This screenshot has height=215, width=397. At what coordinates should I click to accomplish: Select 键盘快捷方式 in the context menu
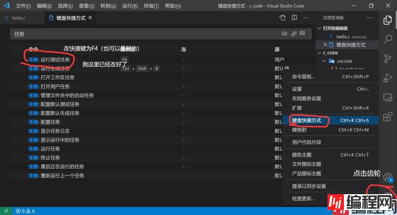pyautogui.click(x=306, y=120)
